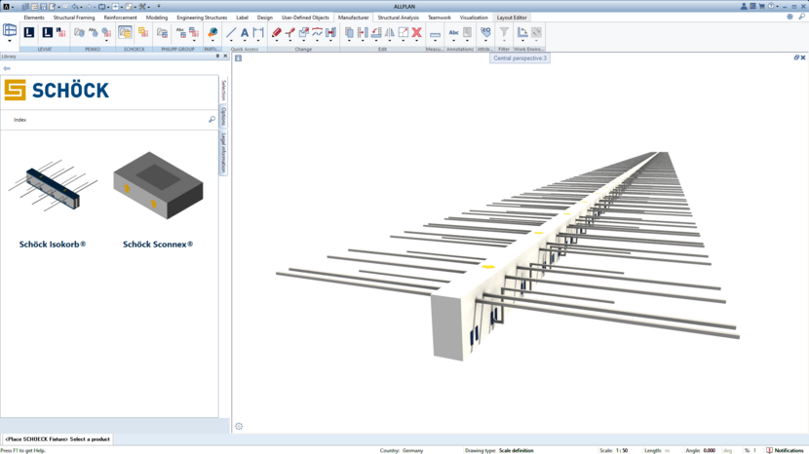The image size is (809, 454).
Task: Click the Place SCHOECK Fixture icon
Action: [x=126, y=33]
